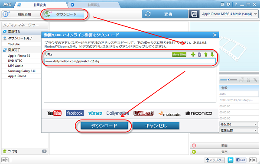Open the 標準品質 quality dropdown
This screenshot has width=260, height=164.
[239, 131]
